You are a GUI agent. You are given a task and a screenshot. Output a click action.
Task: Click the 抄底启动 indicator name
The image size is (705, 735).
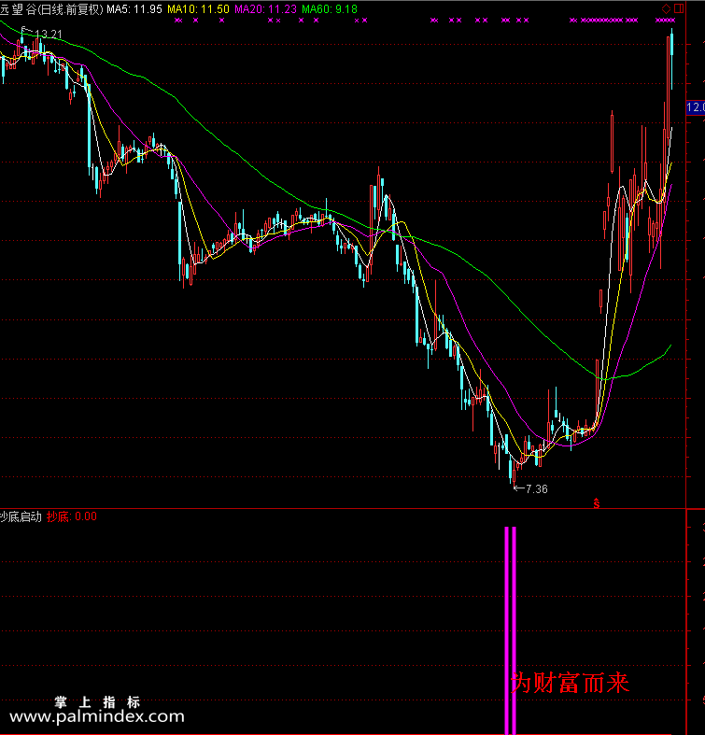[x=21, y=516]
